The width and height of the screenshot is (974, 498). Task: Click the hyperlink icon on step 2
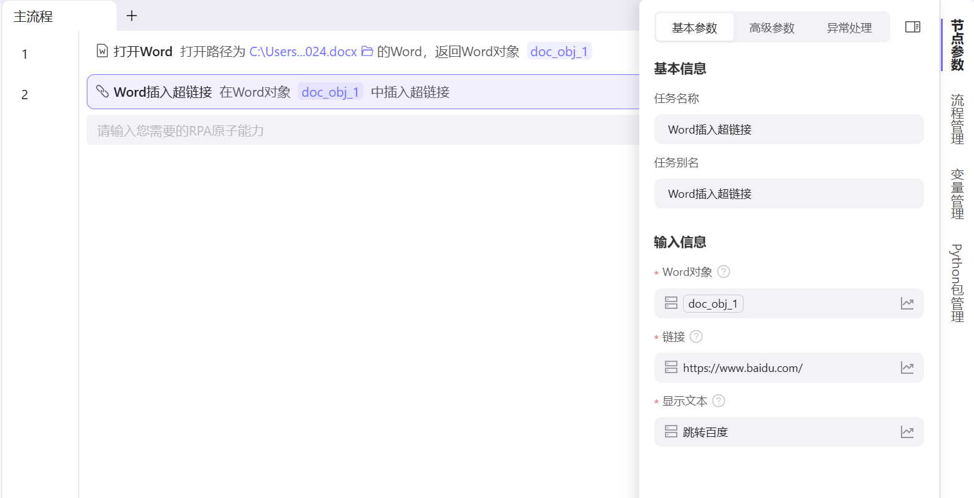103,92
